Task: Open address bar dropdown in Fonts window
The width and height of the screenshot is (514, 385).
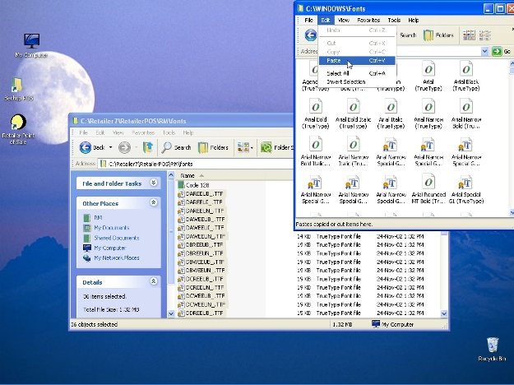Action: coord(485,51)
